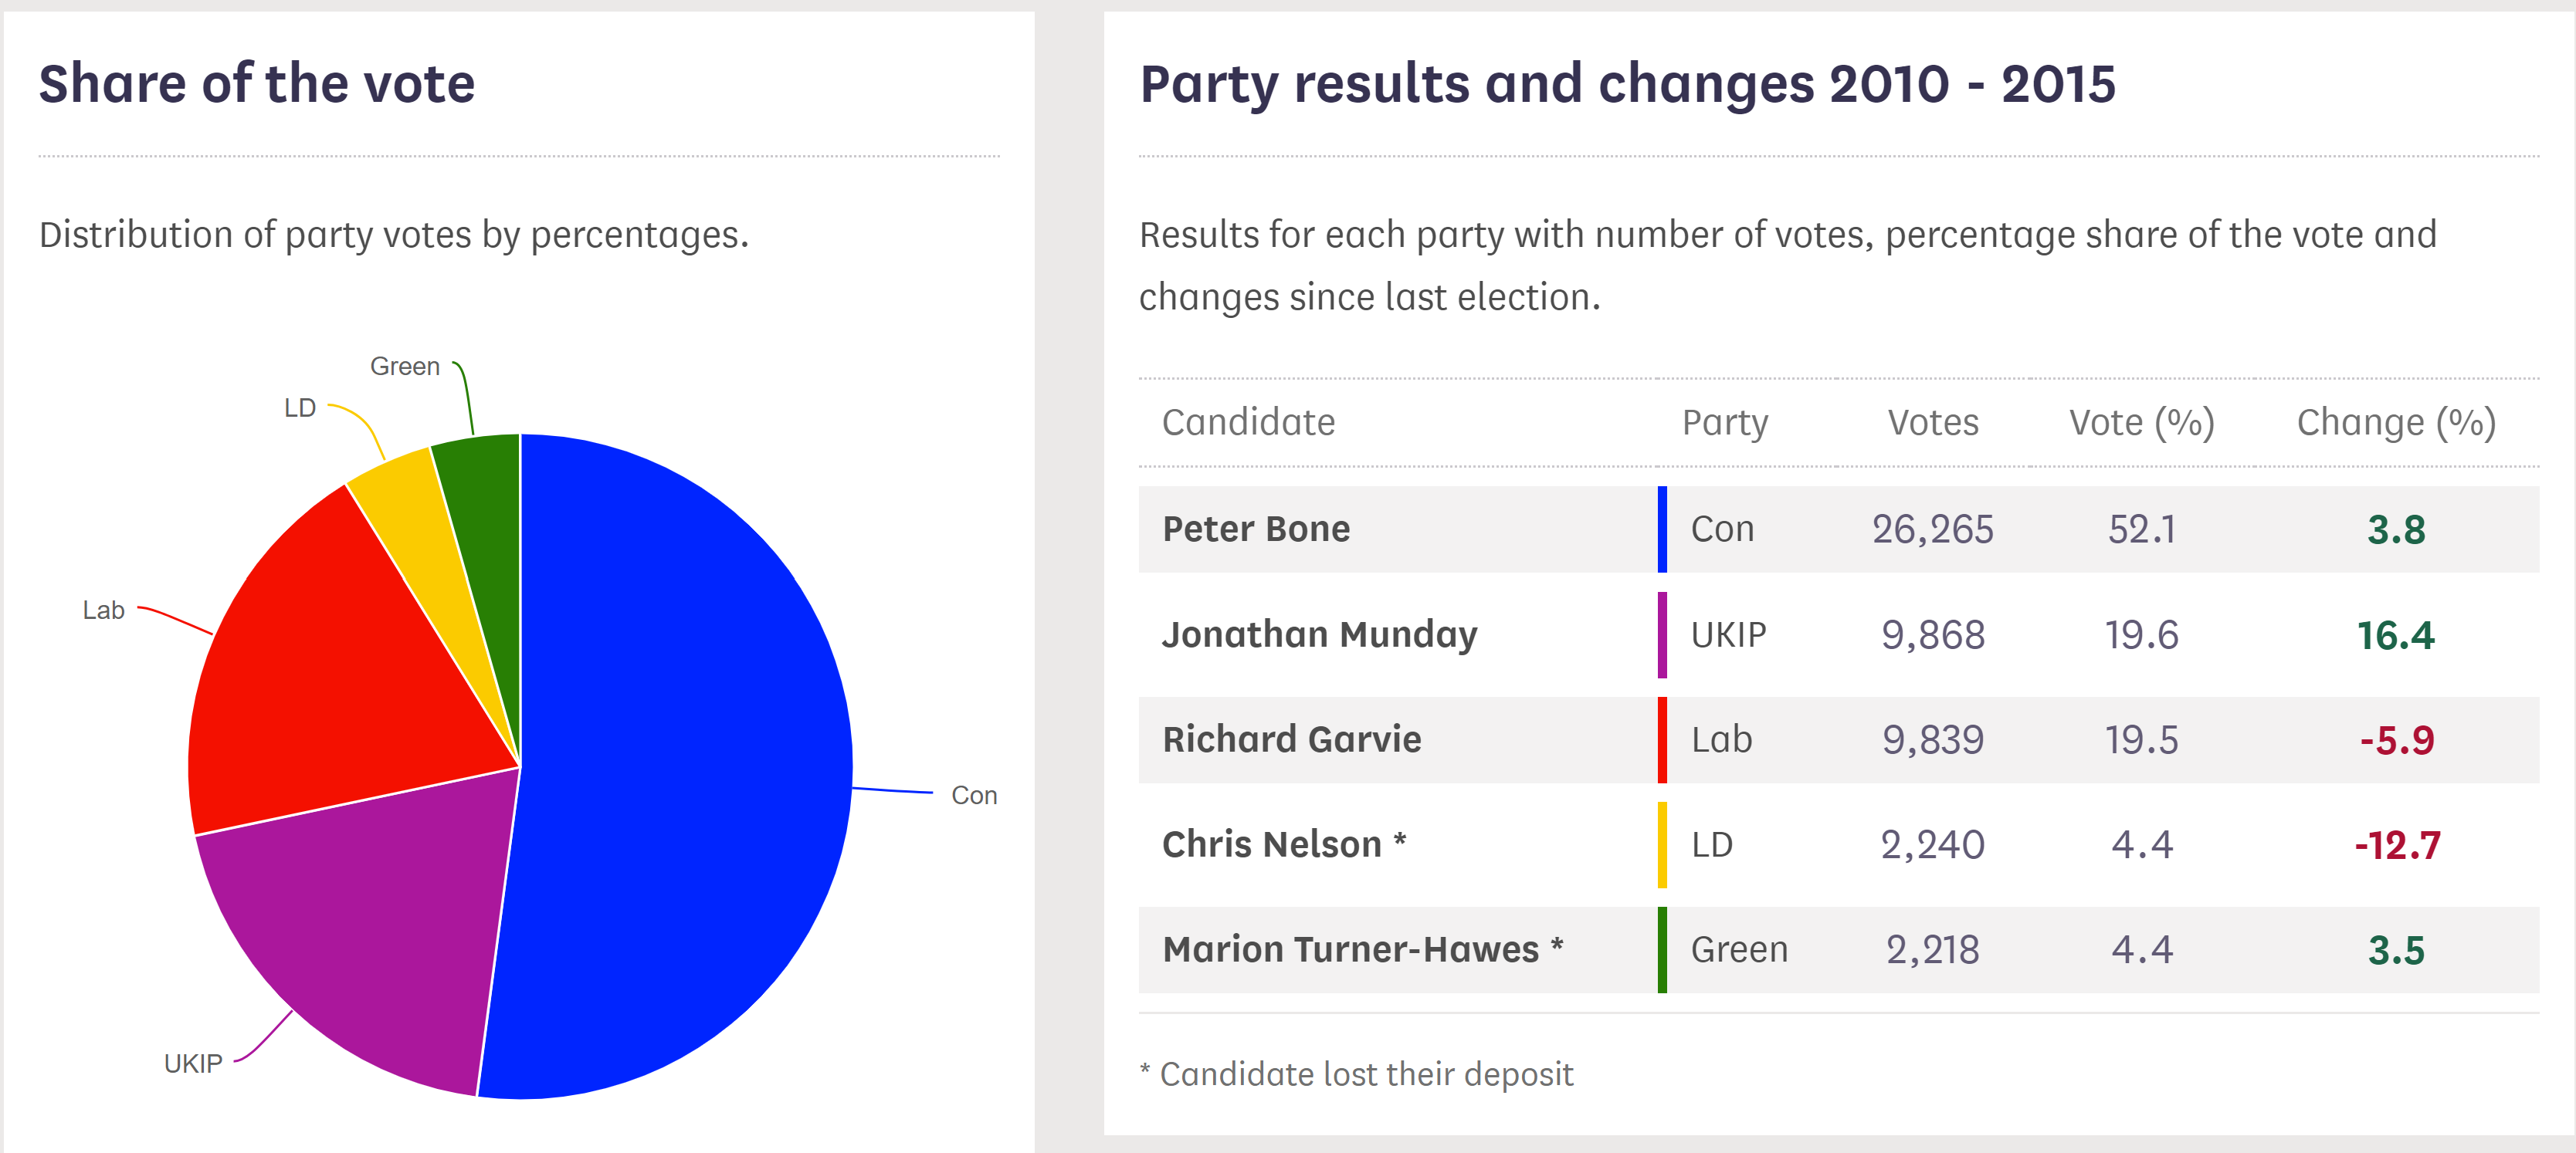The image size is (2576, 1153).
Task: Click the Share of the vote heading
Action: pyautogui.click(x=257, y=83)
